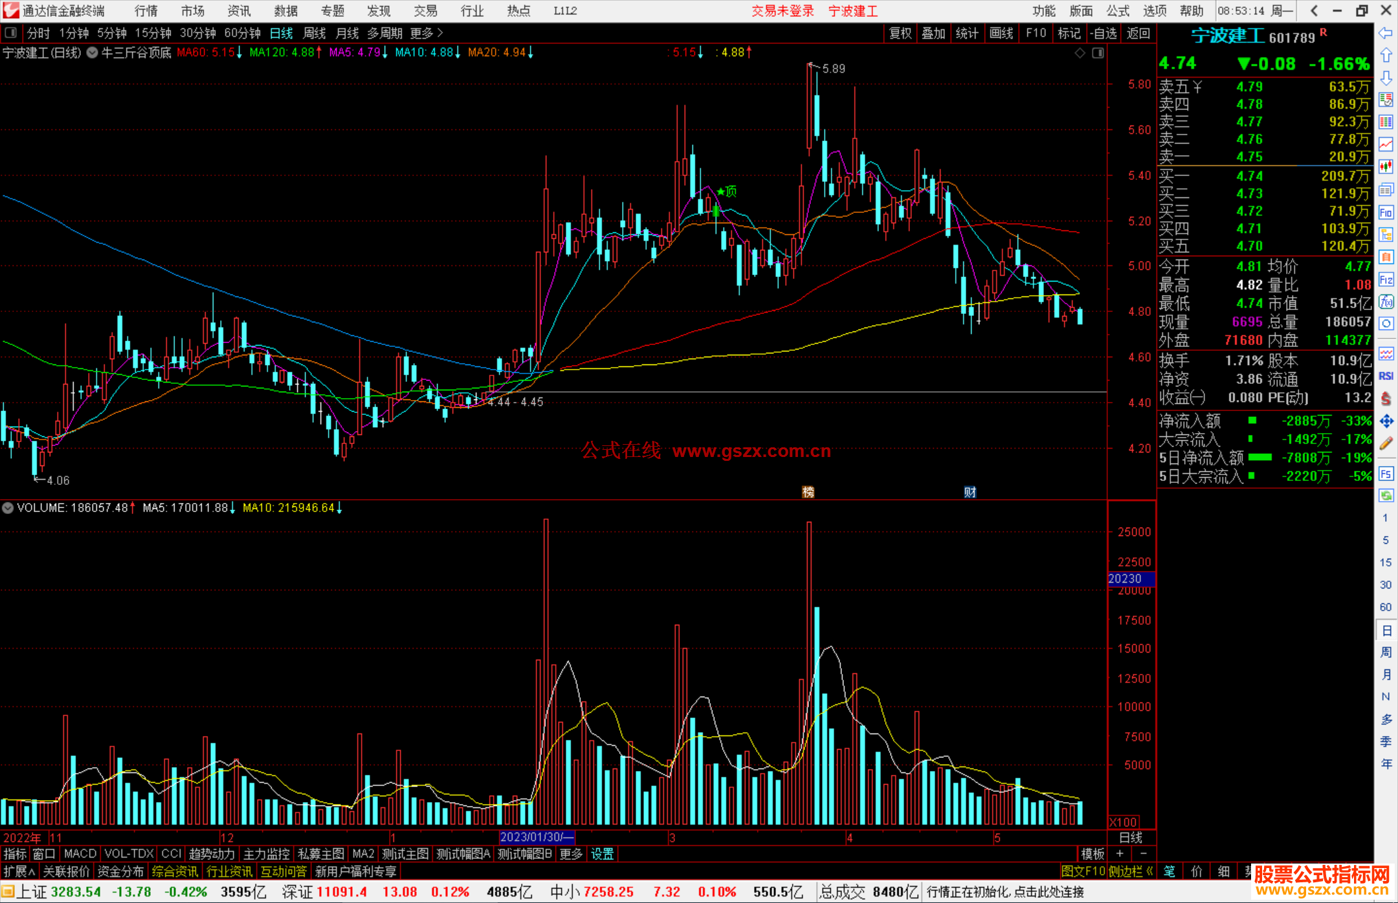Select 日 daily period in right sidebar

pyautogui.click(x=1386, y=630)
